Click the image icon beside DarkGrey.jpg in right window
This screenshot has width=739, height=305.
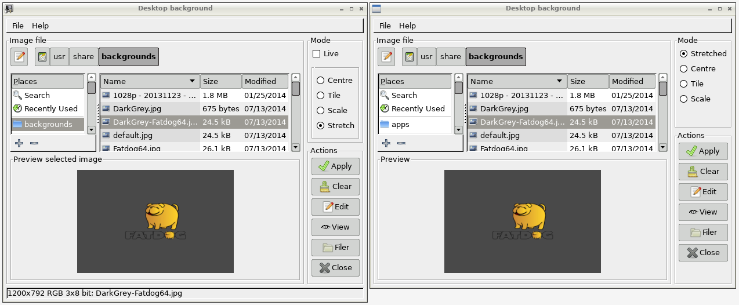[x=473, y=108]
